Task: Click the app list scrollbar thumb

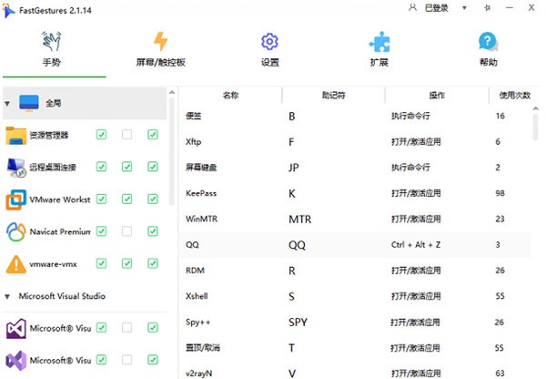Action: 171,151
